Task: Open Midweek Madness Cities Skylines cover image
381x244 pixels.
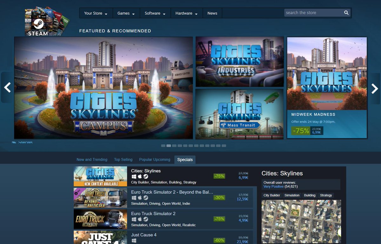Action: pos(327,74)
